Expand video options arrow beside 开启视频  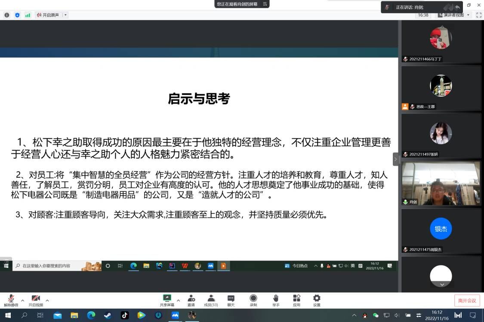click(x=47, y=300)
